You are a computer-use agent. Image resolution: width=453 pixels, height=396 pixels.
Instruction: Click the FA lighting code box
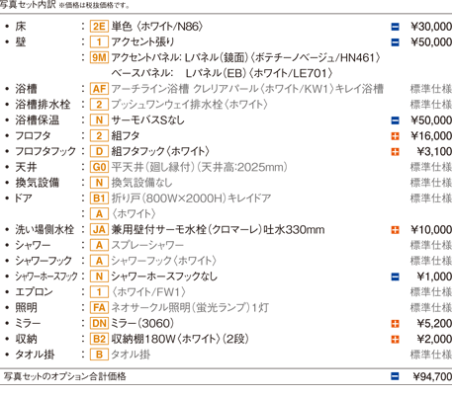point(99,308)
